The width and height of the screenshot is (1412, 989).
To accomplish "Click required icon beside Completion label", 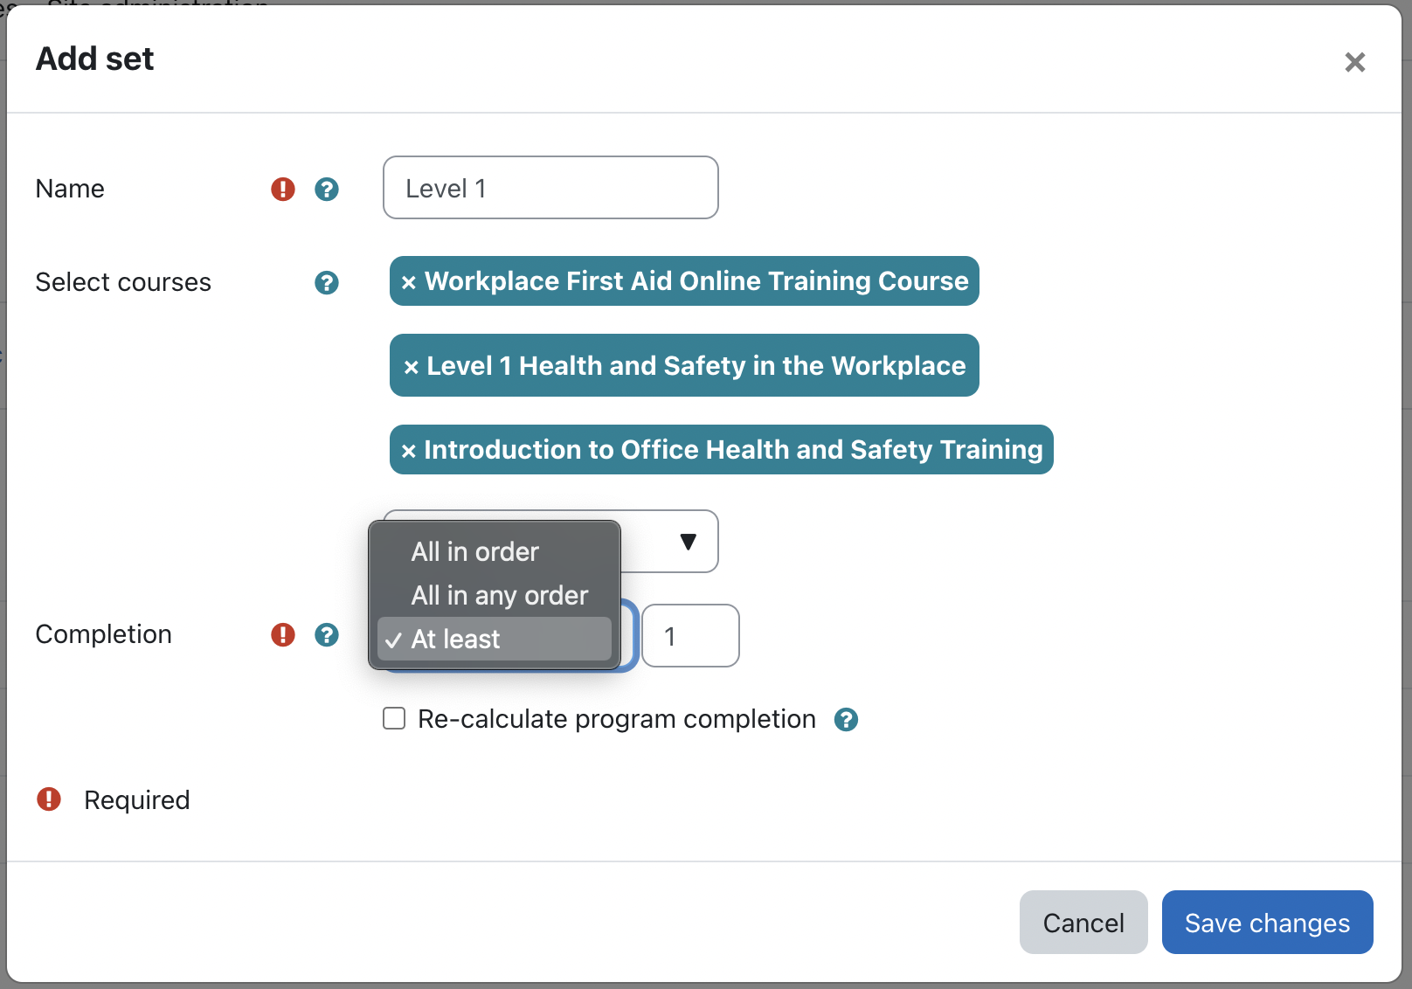I will (x=283, y=634).
